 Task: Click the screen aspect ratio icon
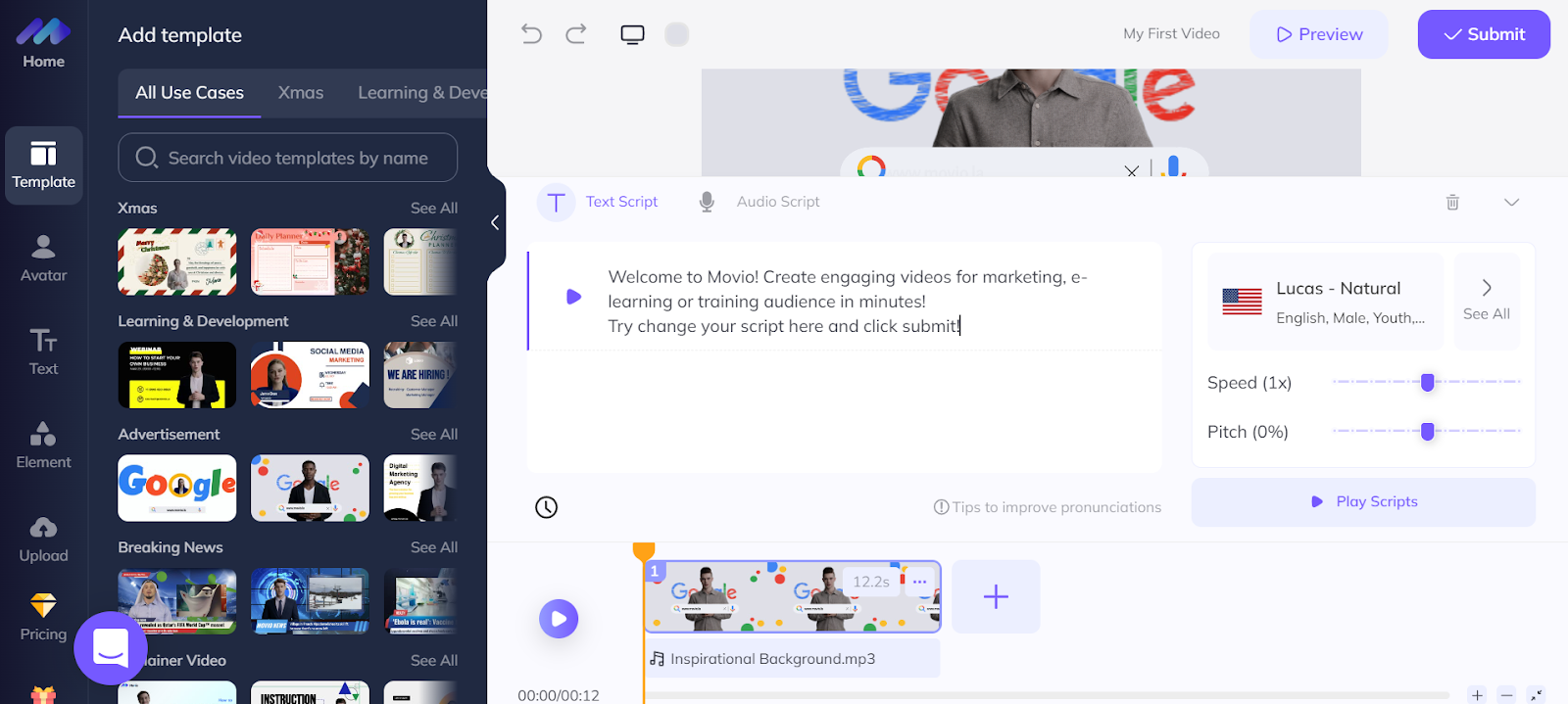coord(632,34)
